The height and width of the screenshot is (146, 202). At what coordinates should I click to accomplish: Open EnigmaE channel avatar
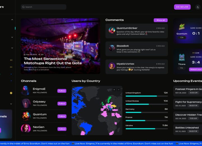click(26, 90)
